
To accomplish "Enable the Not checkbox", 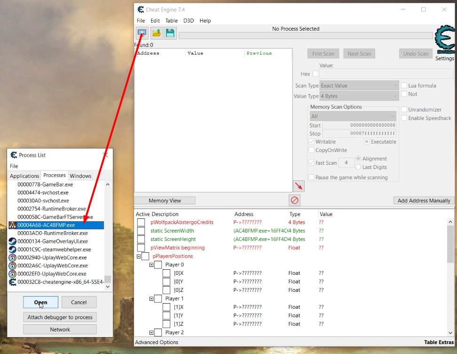I will 404,94.
